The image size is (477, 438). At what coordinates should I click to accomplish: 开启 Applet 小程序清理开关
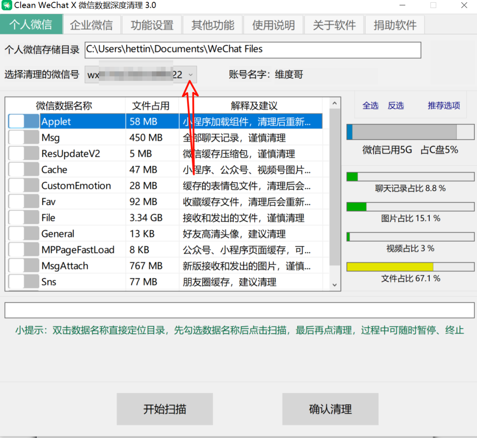click(23, 121)
